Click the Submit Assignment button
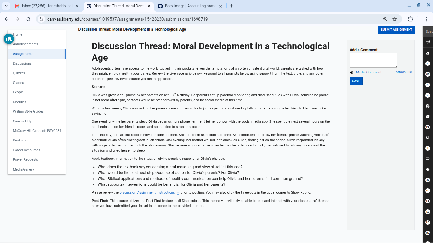Viewport: 433px width, 243px height. coord(396,30)
